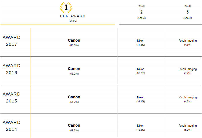The height and width of the screenshot is (138, 202).
Task: Select Canon in the 2017 row
Action: (74, 40)
